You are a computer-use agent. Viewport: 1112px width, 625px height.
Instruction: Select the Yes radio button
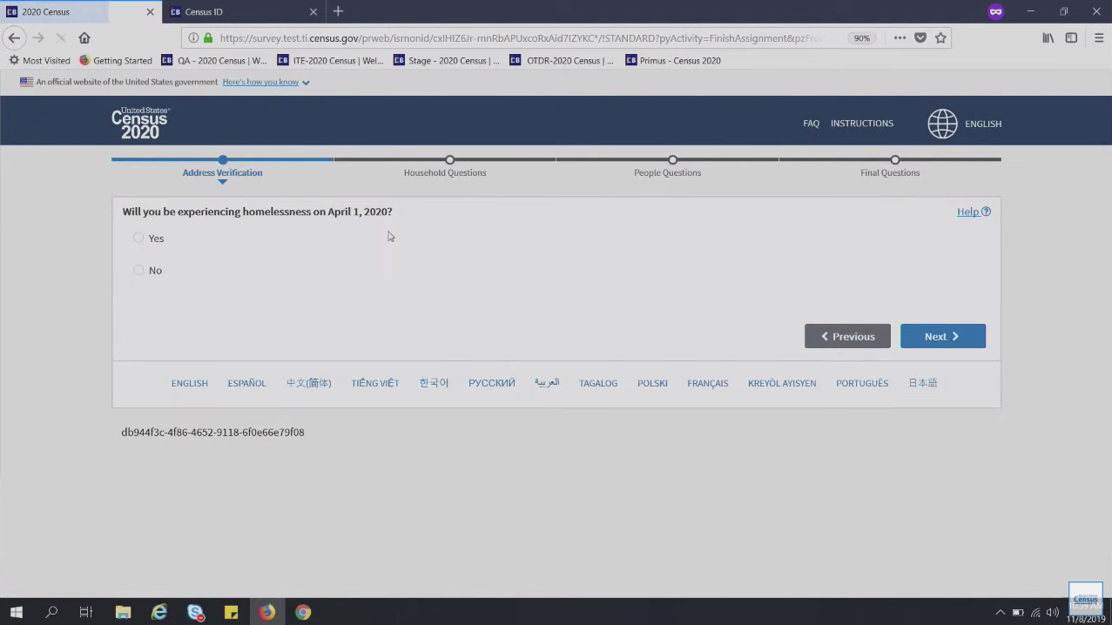(138, 238)
